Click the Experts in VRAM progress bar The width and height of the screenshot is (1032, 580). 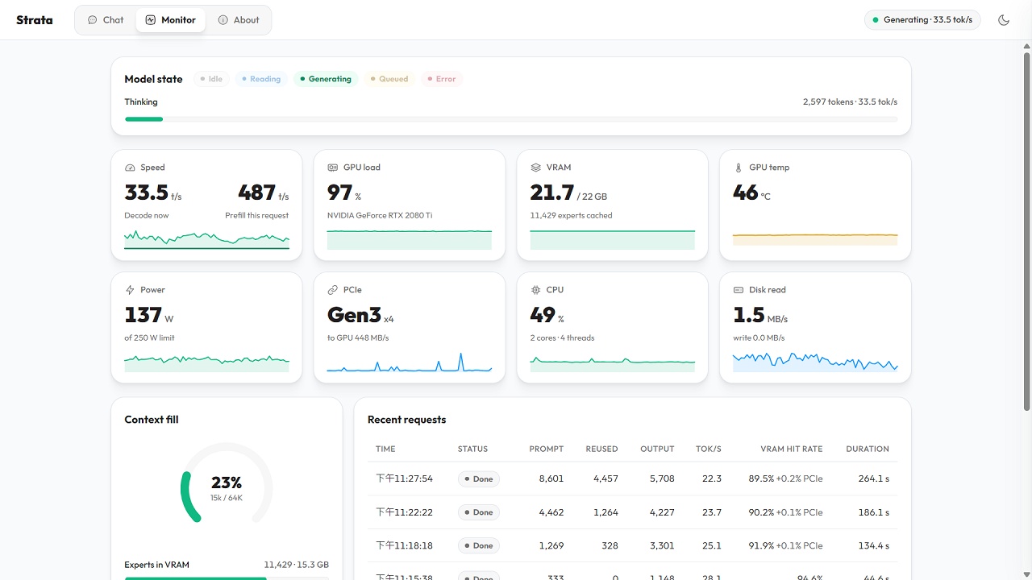227,578
